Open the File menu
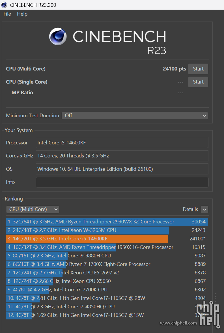This screenshot has width=224, height=333. click(x=7, y=14)
